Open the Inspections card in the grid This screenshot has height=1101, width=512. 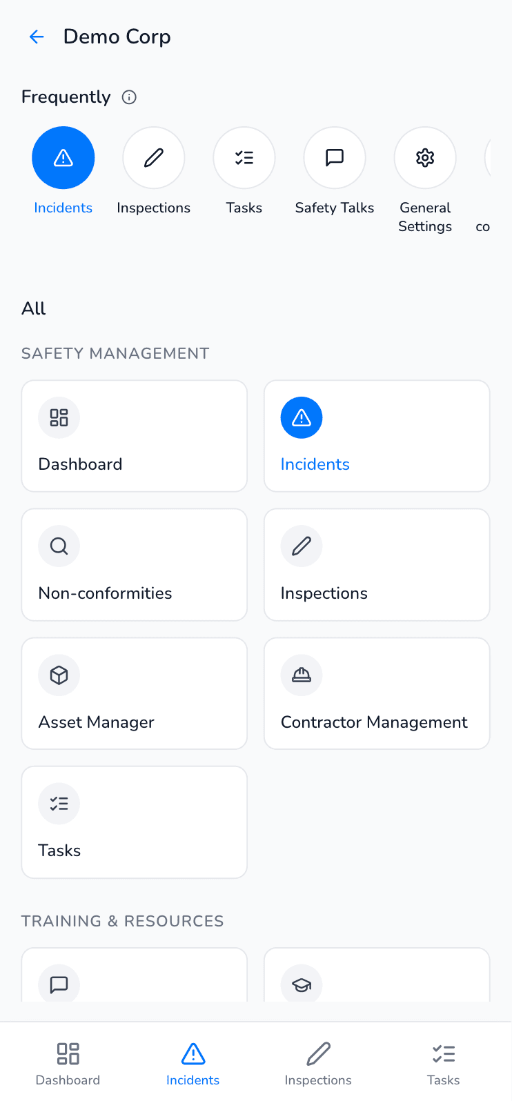tap(376, 564)
